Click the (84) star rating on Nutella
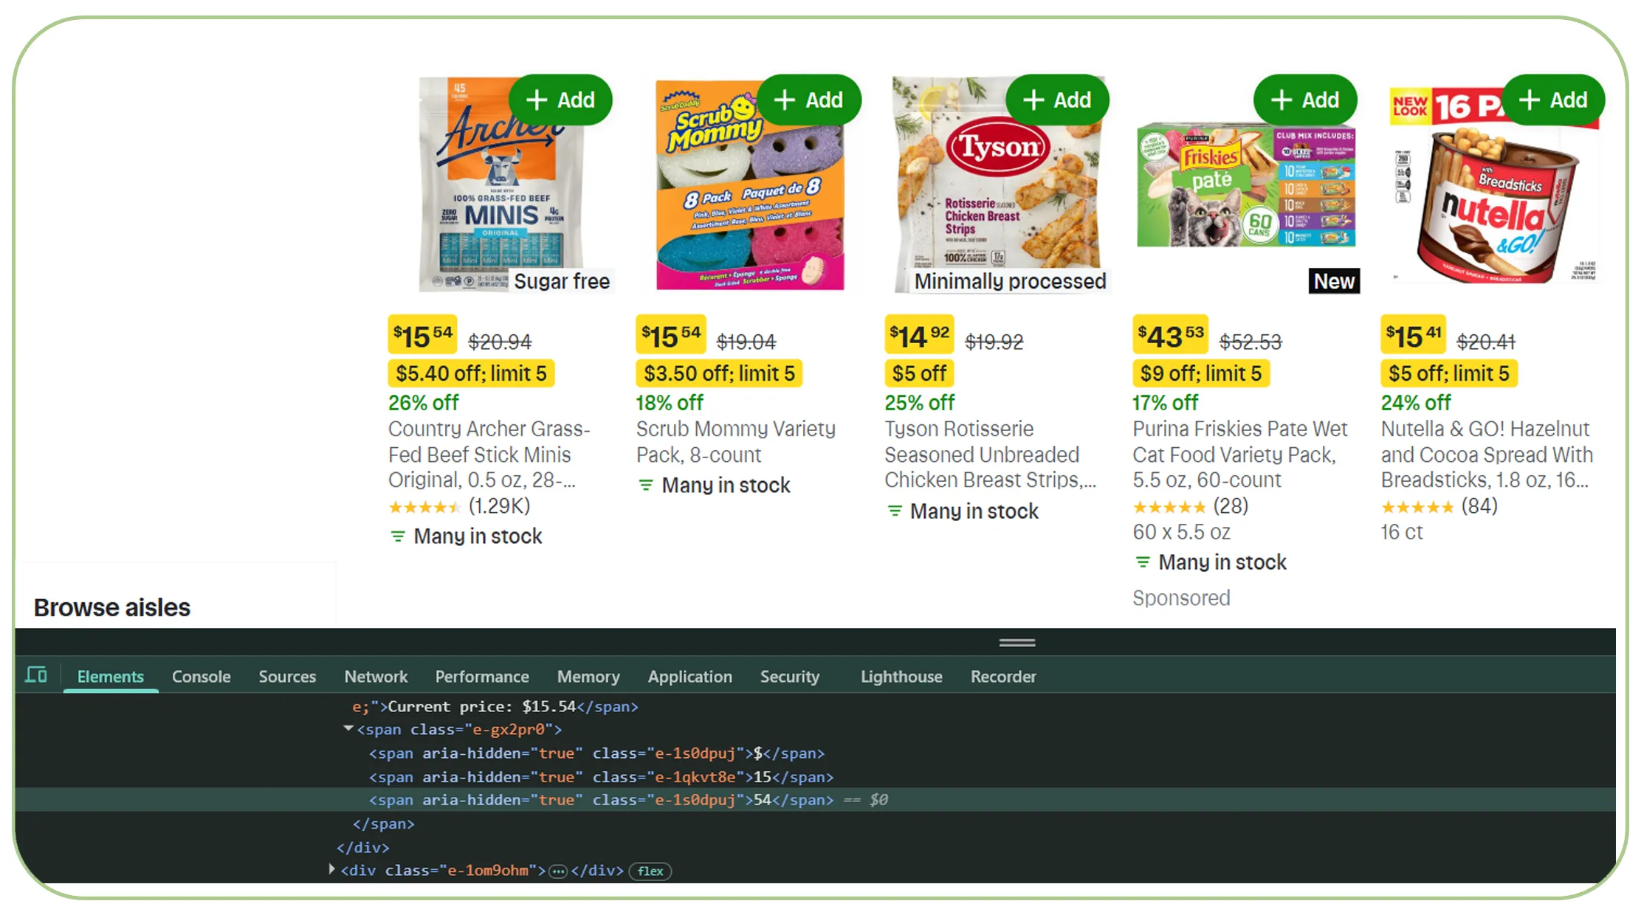Screen dimensions: 1641x915 click(1439, 506)
